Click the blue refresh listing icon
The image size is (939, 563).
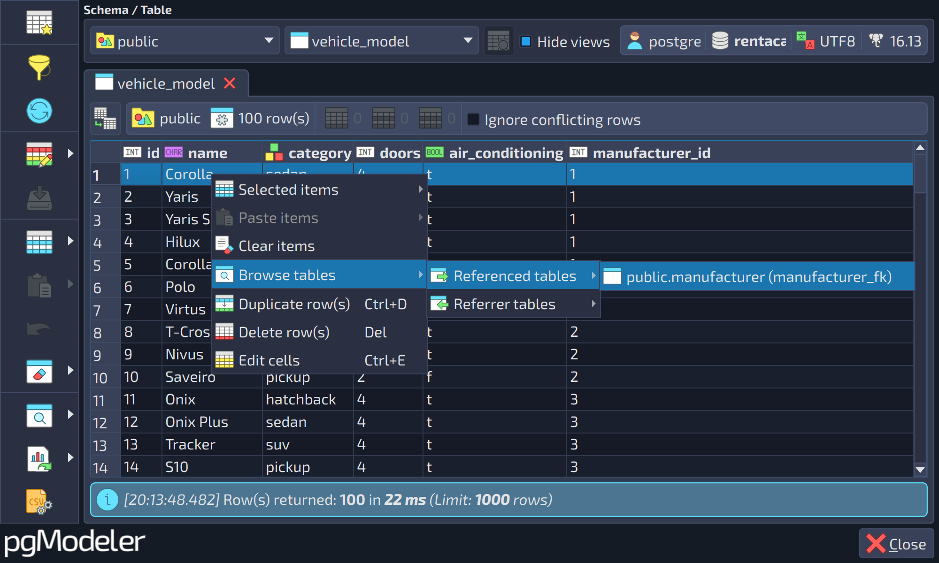coord(39,111)
